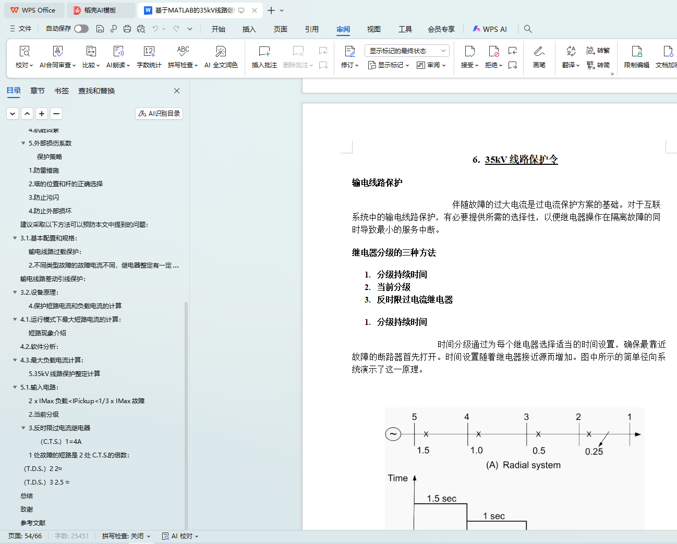The width and height of the screenshot is (677, 544).
Task: Switch to the 书签 tab in navigation pane
Action: point(62,91)
